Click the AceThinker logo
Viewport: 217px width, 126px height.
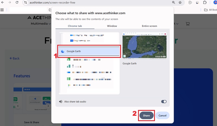(39, 18)
